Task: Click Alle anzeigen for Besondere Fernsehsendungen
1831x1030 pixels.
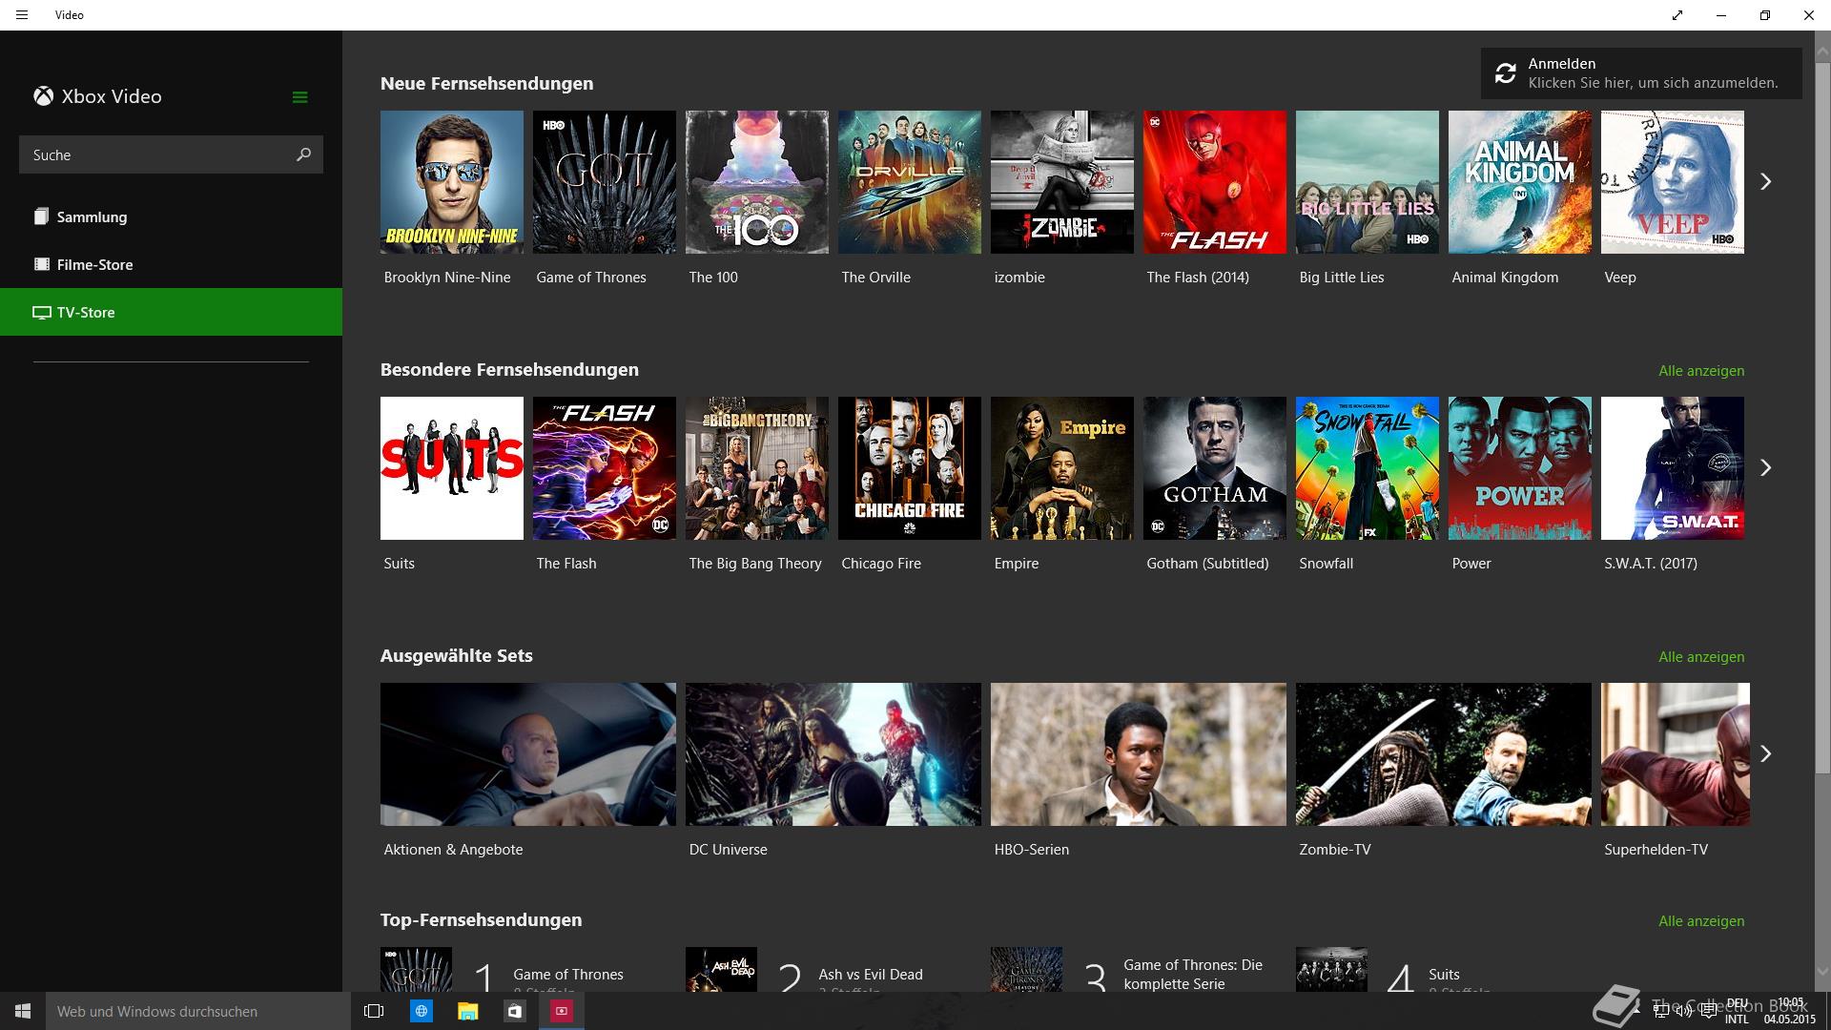Action: pos(1701,370)
